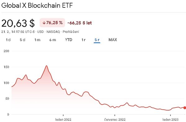Click the červenec 2022 axis marker

115,120
